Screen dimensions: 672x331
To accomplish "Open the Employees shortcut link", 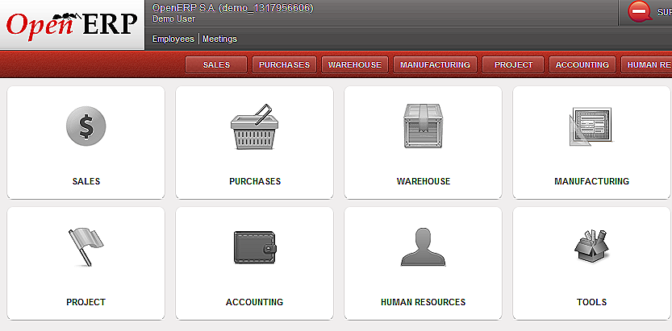I will click(173, 39).
